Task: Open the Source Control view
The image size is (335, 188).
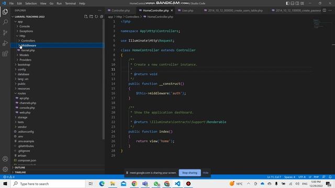Action: point(5,32)
